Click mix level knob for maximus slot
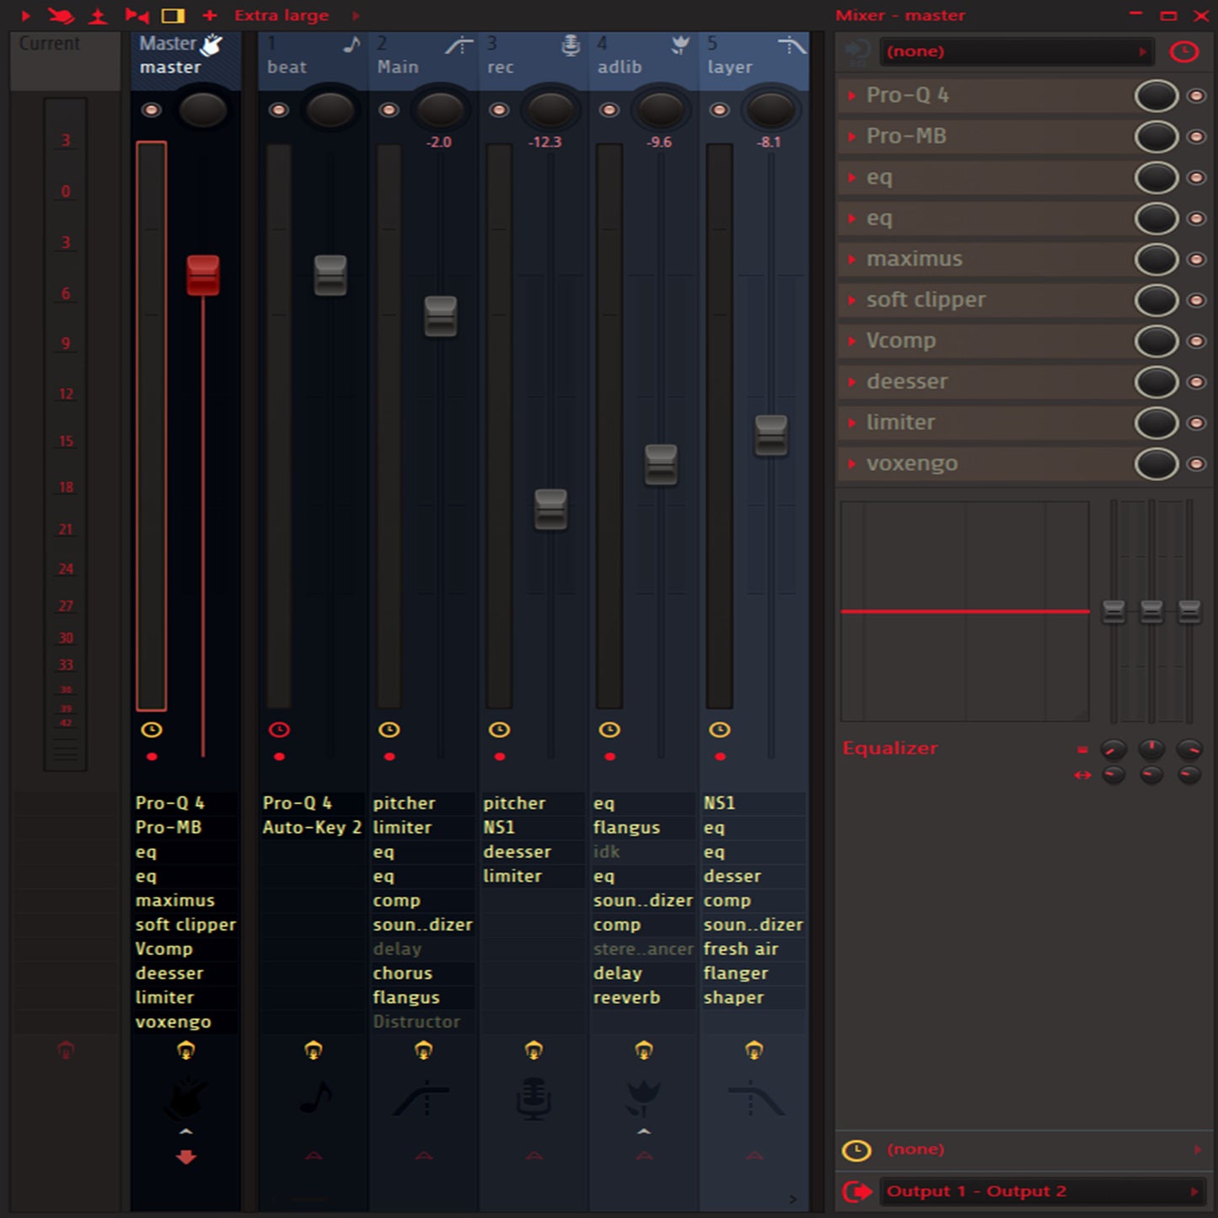The height and width of the screenshot is (1218, 1218). [1156, 260]
